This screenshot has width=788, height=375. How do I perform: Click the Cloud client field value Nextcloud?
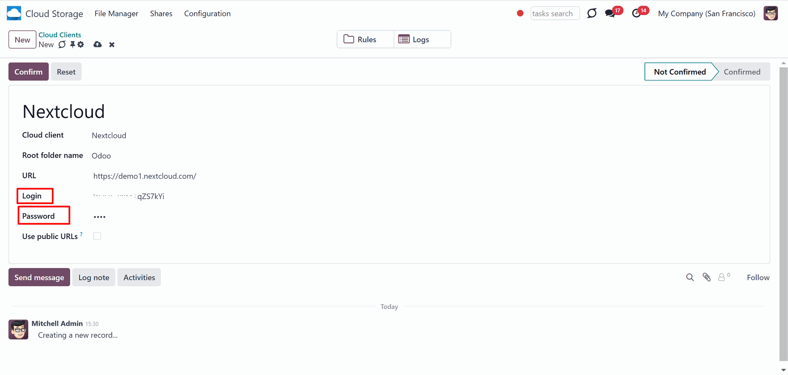(109, 136)
